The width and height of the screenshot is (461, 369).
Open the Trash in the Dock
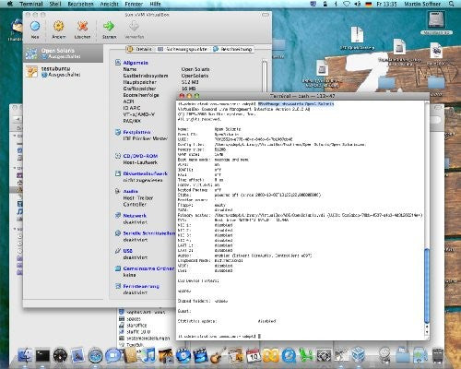pos(438,355)
